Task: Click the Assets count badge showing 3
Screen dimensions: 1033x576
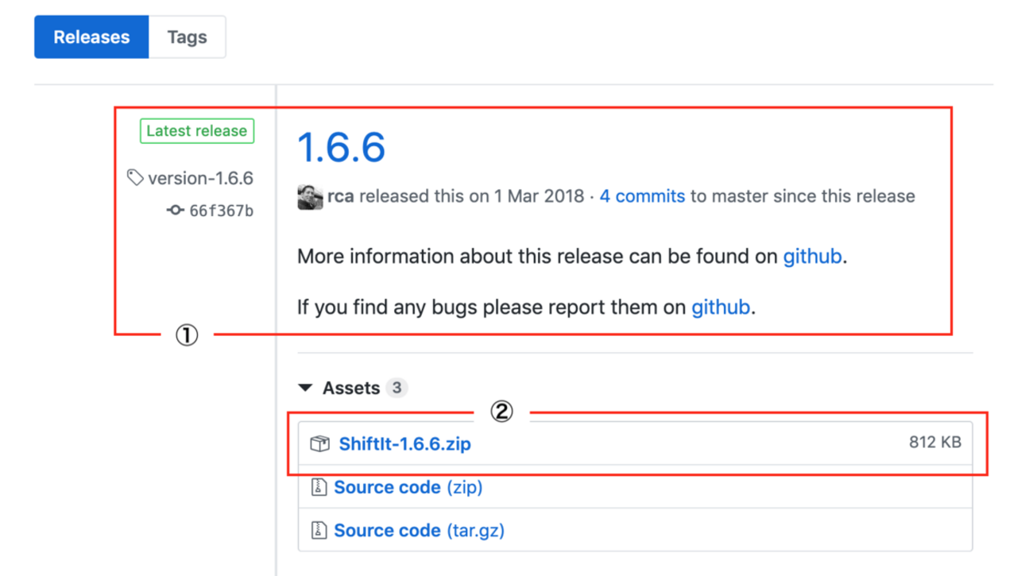Action: click(x=396, y=388)
